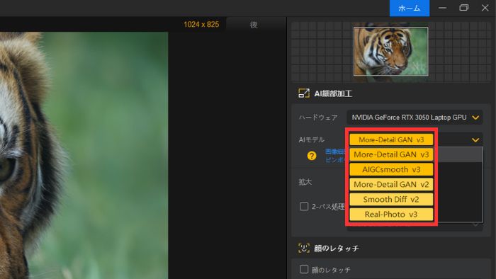Select Smooth Diff v2 model
This screenshot has height=279, width=496.
(391, 200)
